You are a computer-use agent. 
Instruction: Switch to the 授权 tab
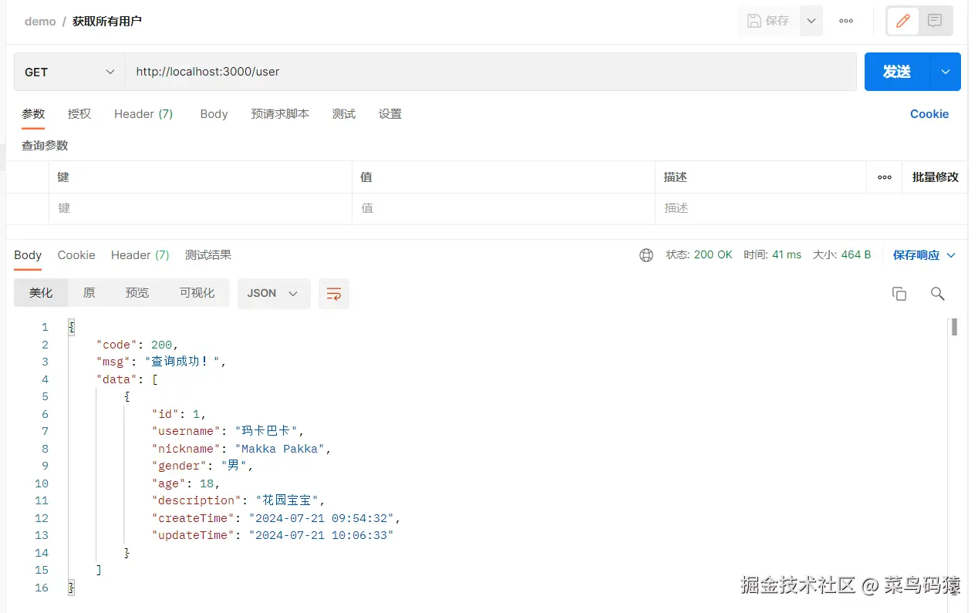pos(79,114)
